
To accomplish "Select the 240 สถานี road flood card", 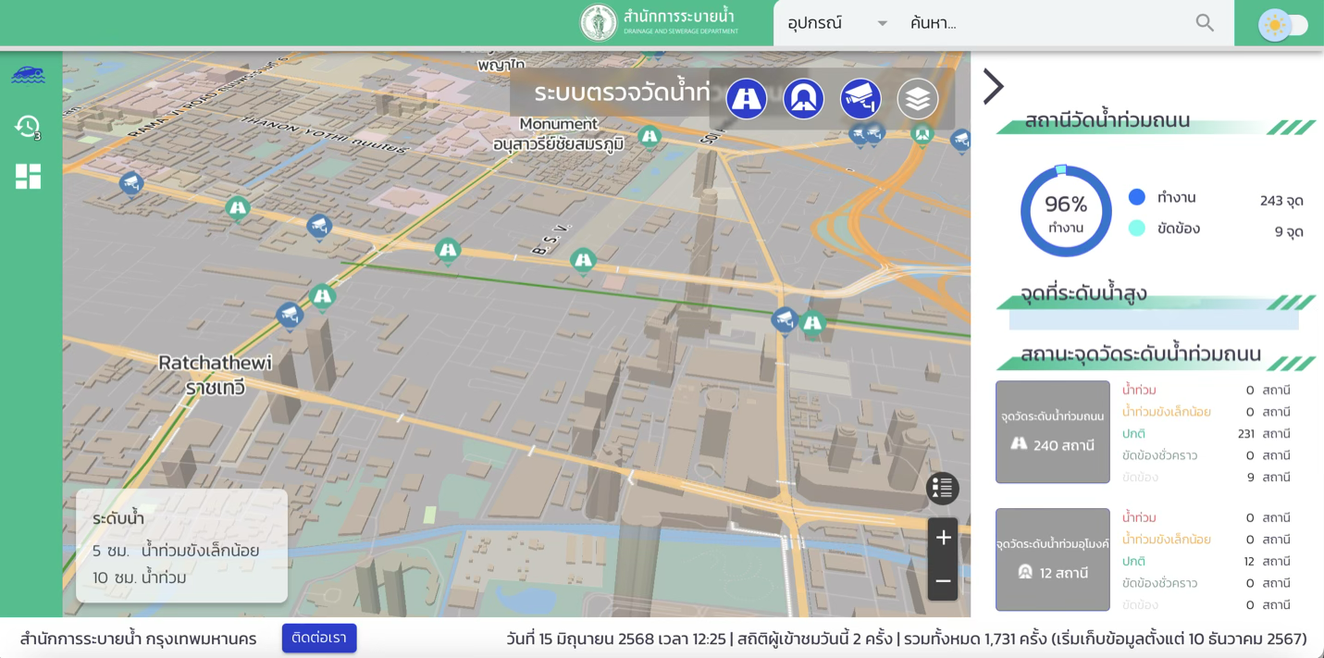I will coord(1052,431).
